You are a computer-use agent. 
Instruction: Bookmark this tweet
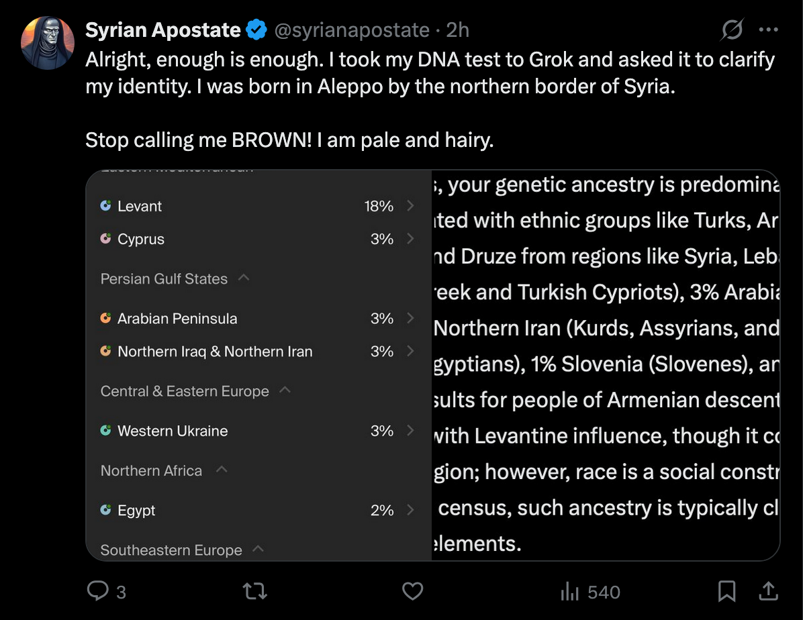pyautogui.click(x=726, y=591)
